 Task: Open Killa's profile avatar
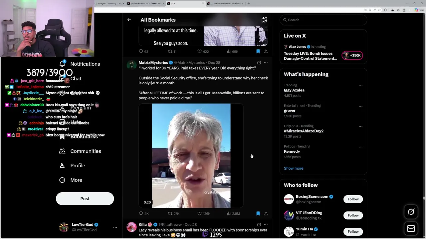[131, 227]
